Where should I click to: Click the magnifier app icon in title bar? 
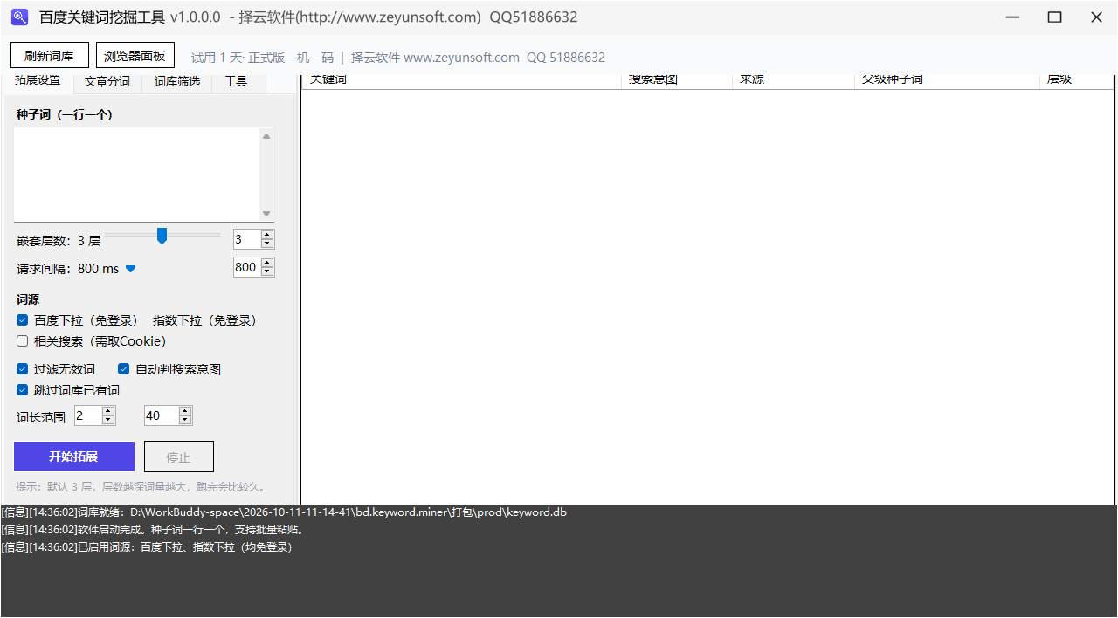(x=19, y=17)
